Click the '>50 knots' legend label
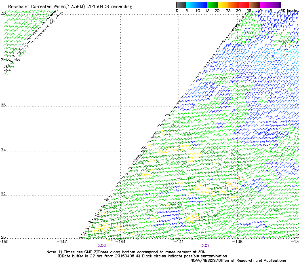The height and width of the screenshot is (263, 299). (x=287, y=11)
